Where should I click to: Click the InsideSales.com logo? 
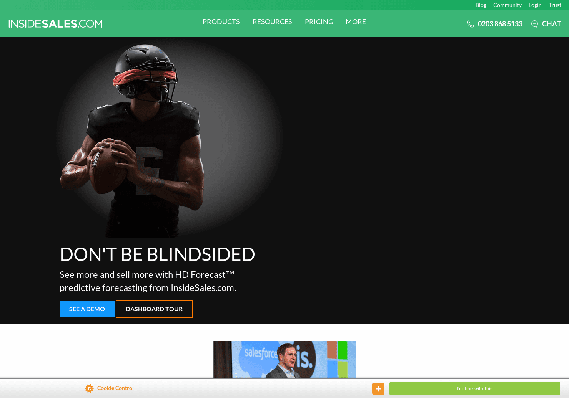pos(55,24)
